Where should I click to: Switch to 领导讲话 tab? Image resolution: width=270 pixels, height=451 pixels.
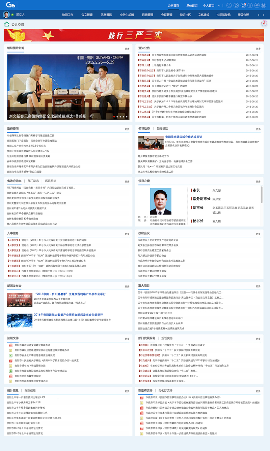[162, 129]
